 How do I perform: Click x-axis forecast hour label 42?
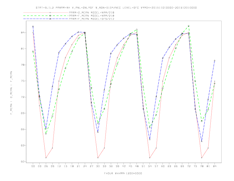coord(124,166)
